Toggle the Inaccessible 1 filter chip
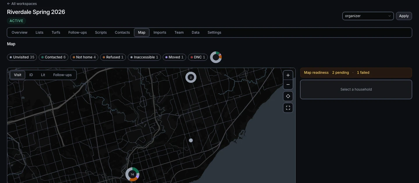The width and height of the screenshot is (419, 183). click(x=144, y=57)
